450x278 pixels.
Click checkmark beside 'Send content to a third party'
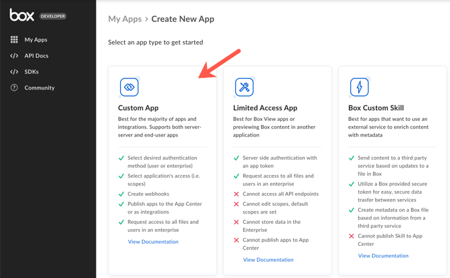pos(351,158)
